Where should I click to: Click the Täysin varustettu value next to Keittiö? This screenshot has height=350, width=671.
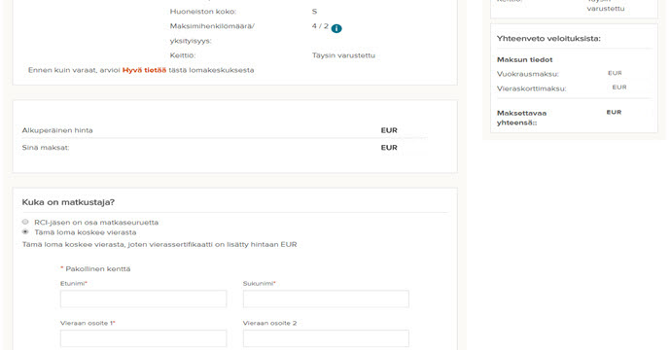point(343,55)
